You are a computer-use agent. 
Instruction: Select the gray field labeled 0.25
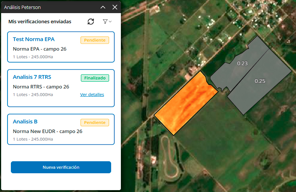click(x=260, y=81)
